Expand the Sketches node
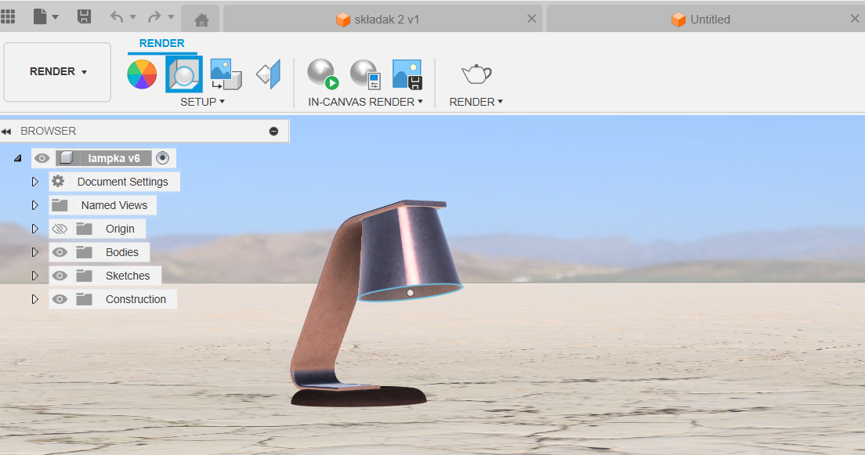The width and height of the screenshot is (865, 455). (34, 276)
